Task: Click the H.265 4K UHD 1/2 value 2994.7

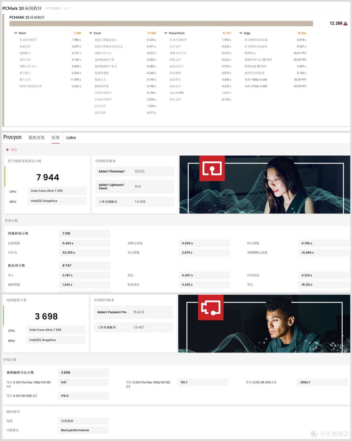Action: pyautogui.click(x=322, y=382)
